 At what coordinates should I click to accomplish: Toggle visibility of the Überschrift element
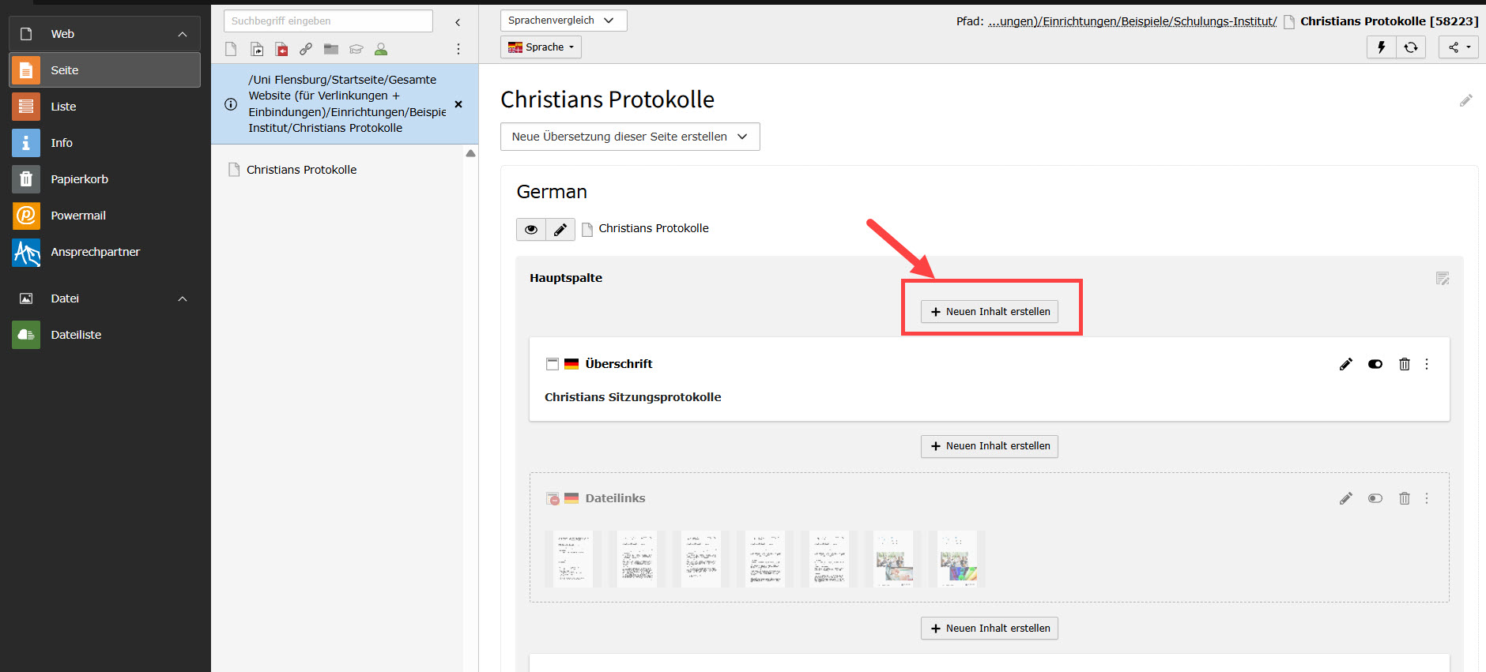(x=1375, y=364)
